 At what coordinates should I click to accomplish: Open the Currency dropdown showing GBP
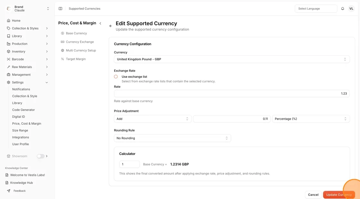tap(232, 59)
